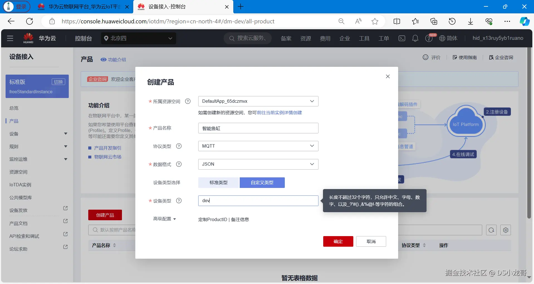Open the notifications bell
The image size is (534, 284).
(x=415, y=38)
